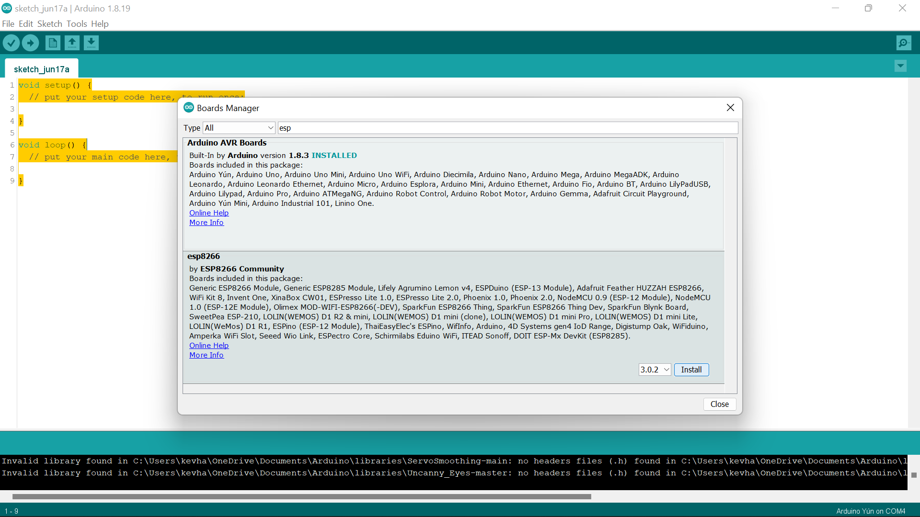Click the console horizontal scrollbar
This screenshot has width=920, height=517.
[302, 496]
